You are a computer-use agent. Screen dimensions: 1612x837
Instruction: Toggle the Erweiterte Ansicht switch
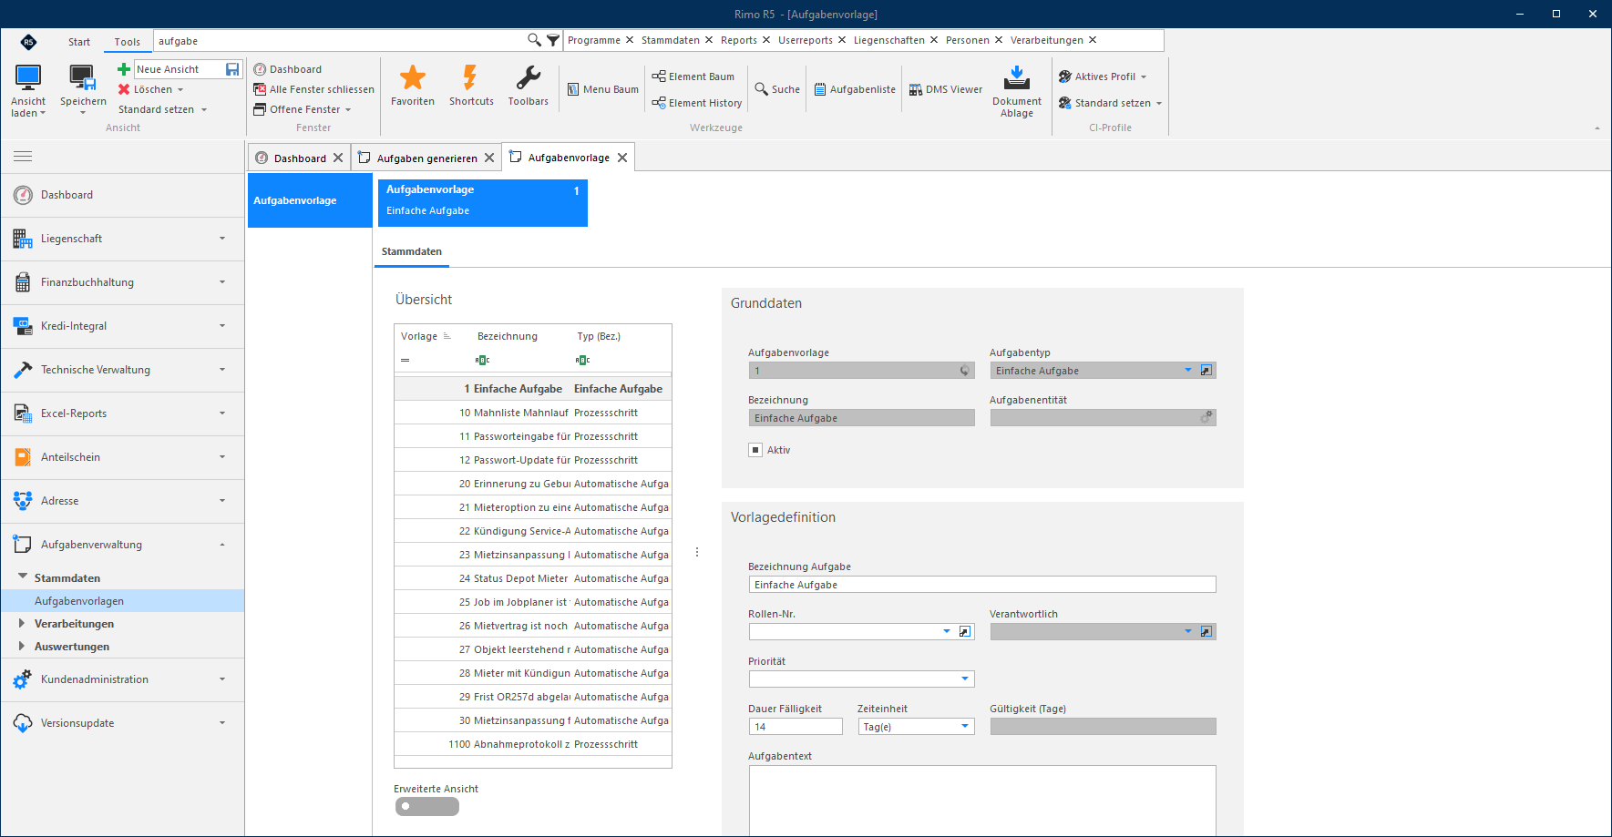427,807
